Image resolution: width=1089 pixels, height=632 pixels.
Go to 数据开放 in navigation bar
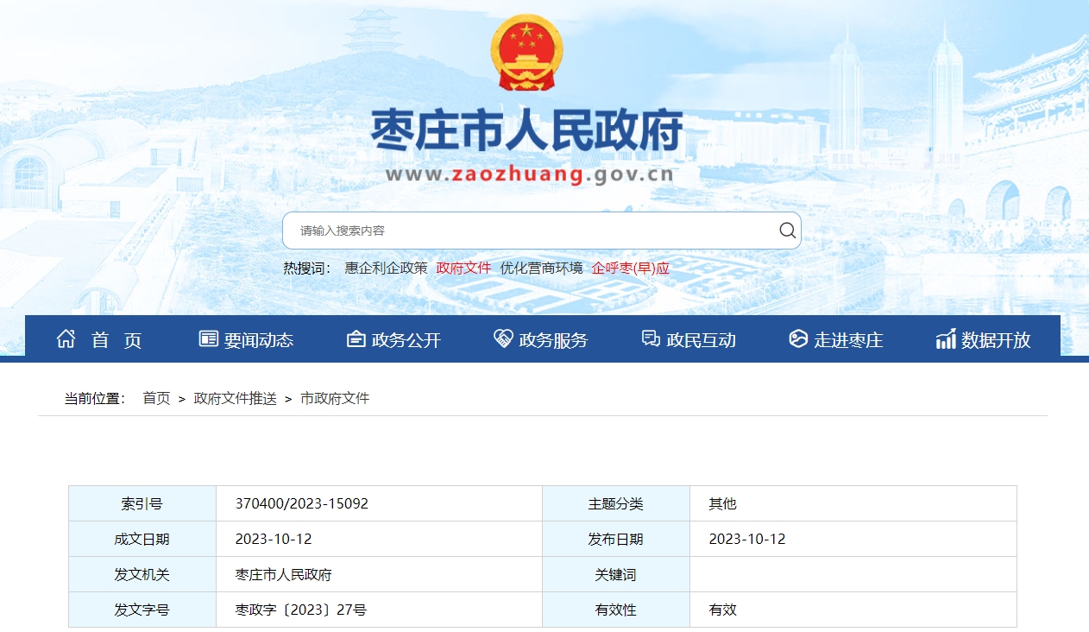(x=996, y=340)
